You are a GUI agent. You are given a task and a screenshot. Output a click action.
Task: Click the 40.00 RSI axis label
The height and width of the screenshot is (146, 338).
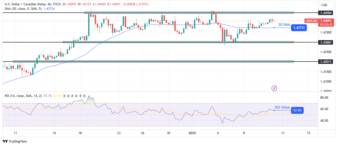coord(324,121)
